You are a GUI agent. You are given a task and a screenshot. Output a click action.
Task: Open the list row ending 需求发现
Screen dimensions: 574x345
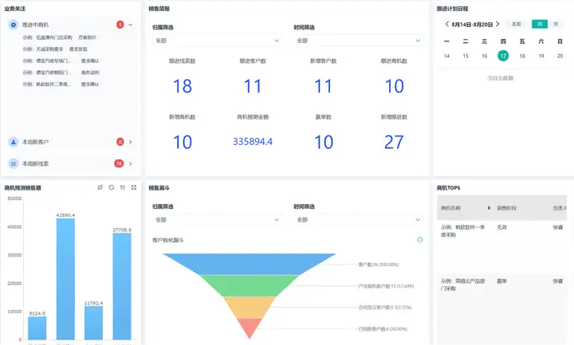(x=55, y=49)
